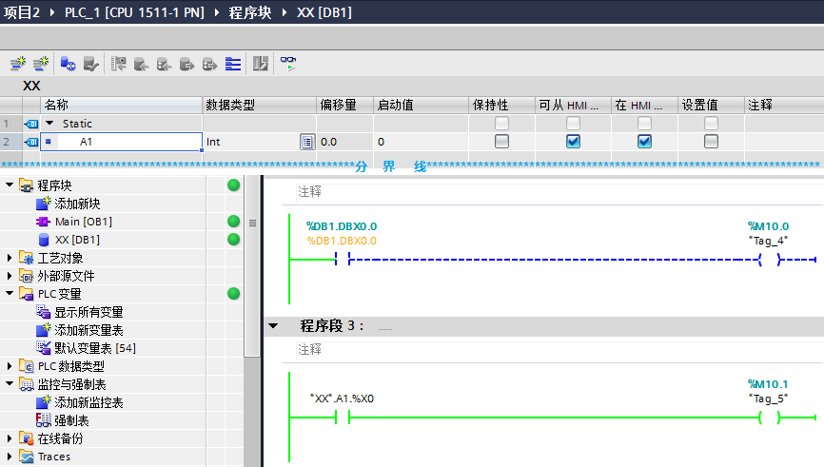Click PLC_1 [CPU 1511-1 PN] breadcrumb
Screen dimensions: 824x467
point(134,12)
